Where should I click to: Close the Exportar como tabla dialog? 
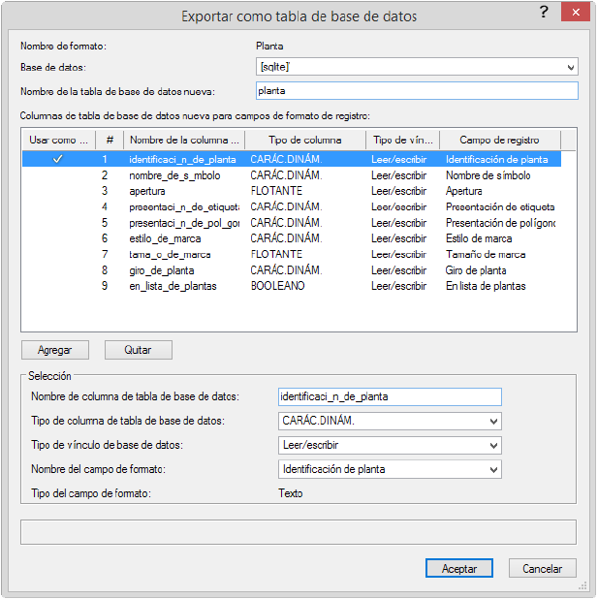(x=576, y=13)
